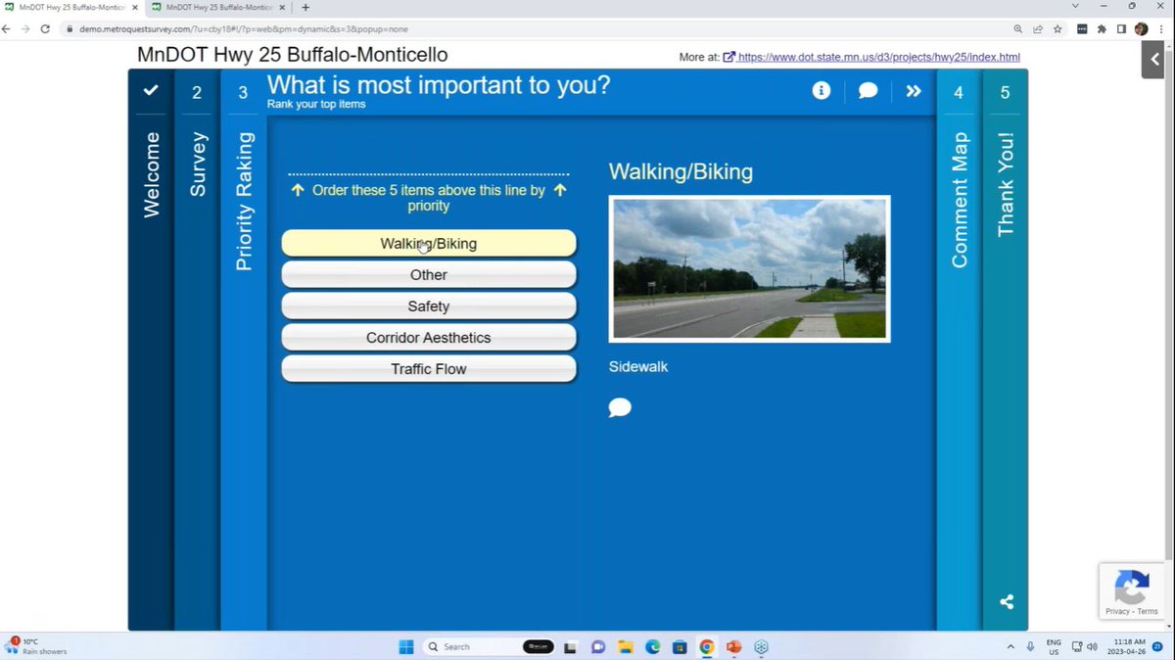
Task: Go forward in the browser
Action: pos(26,29)
